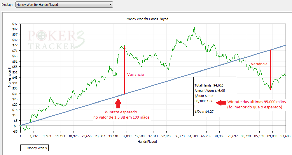The image size is (292, 155).
Task: Click the red up arrow under trend line
Action: 118,104
